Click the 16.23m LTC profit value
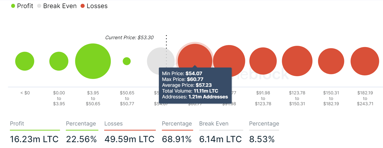The image size is (383, 148). pos(34,139)
